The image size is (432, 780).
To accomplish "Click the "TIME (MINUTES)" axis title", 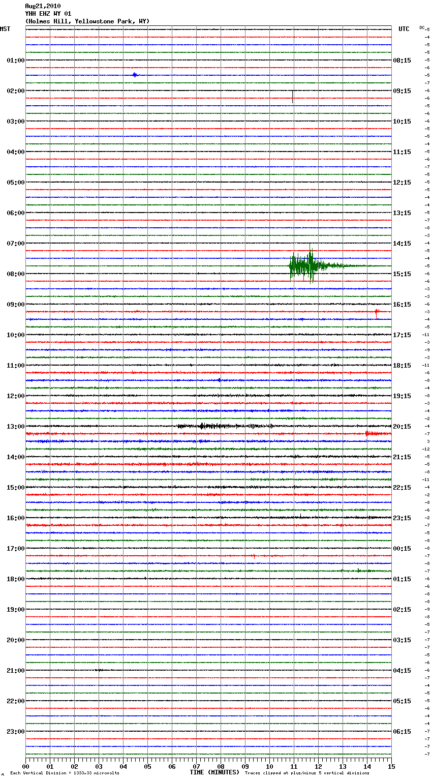I will pyautogui.click(x=214, y=772).
